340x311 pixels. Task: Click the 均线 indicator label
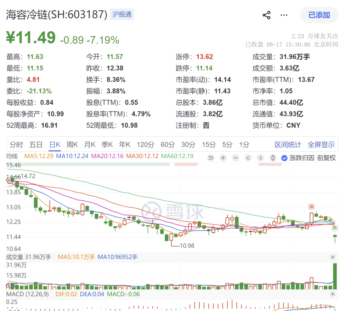tap(12, 156)
